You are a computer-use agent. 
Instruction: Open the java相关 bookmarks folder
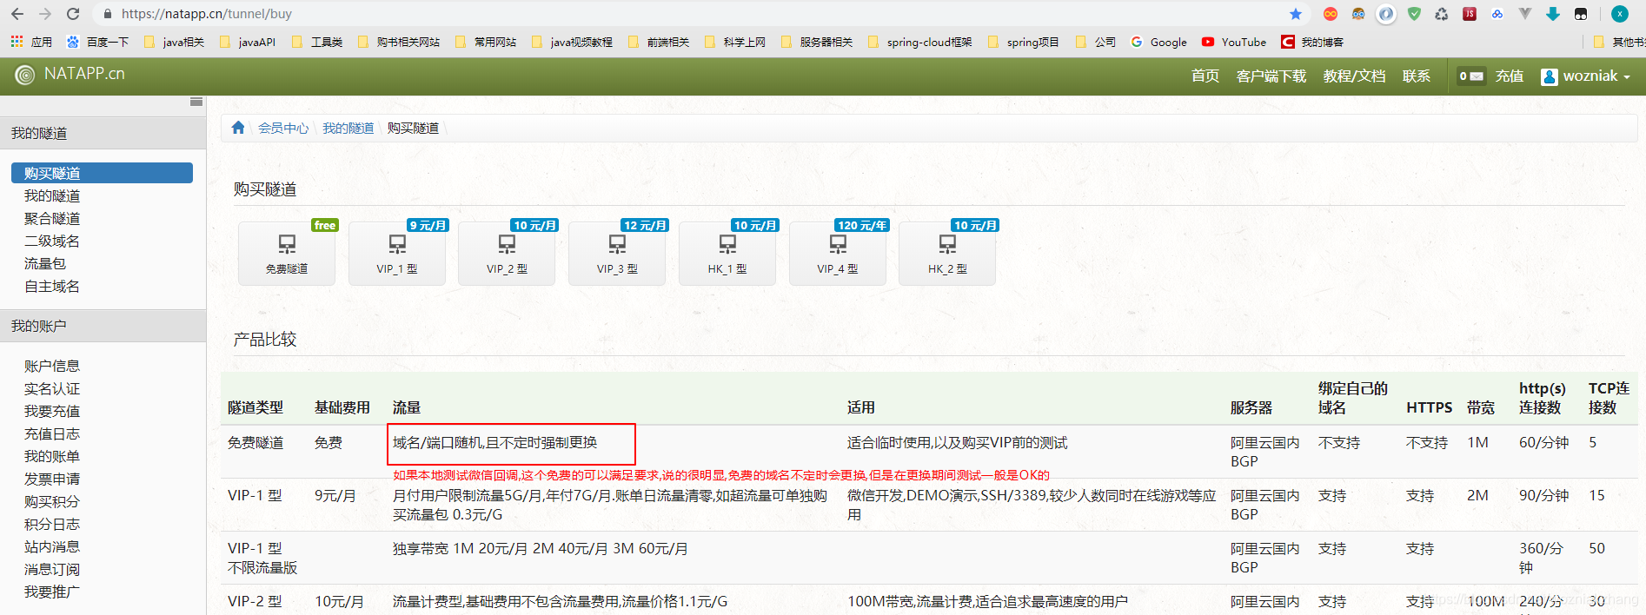click(x=174, y=42)
